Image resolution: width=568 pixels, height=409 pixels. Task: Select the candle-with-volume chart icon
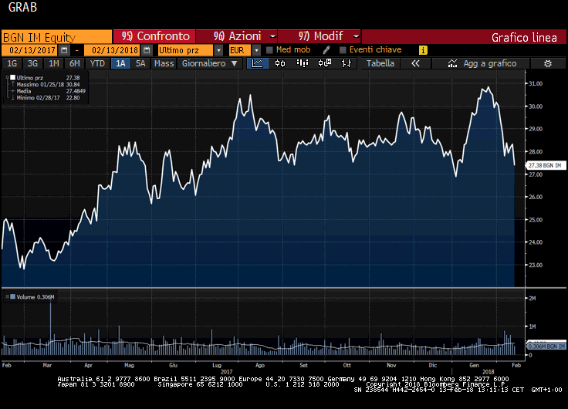coord(325,63)
